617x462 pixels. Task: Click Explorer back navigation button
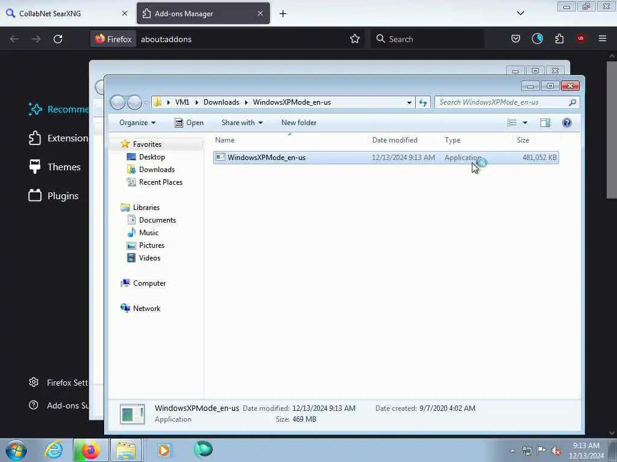(117, 102)
